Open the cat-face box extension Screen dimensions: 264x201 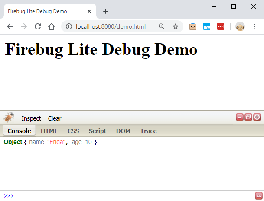(193, 26)
